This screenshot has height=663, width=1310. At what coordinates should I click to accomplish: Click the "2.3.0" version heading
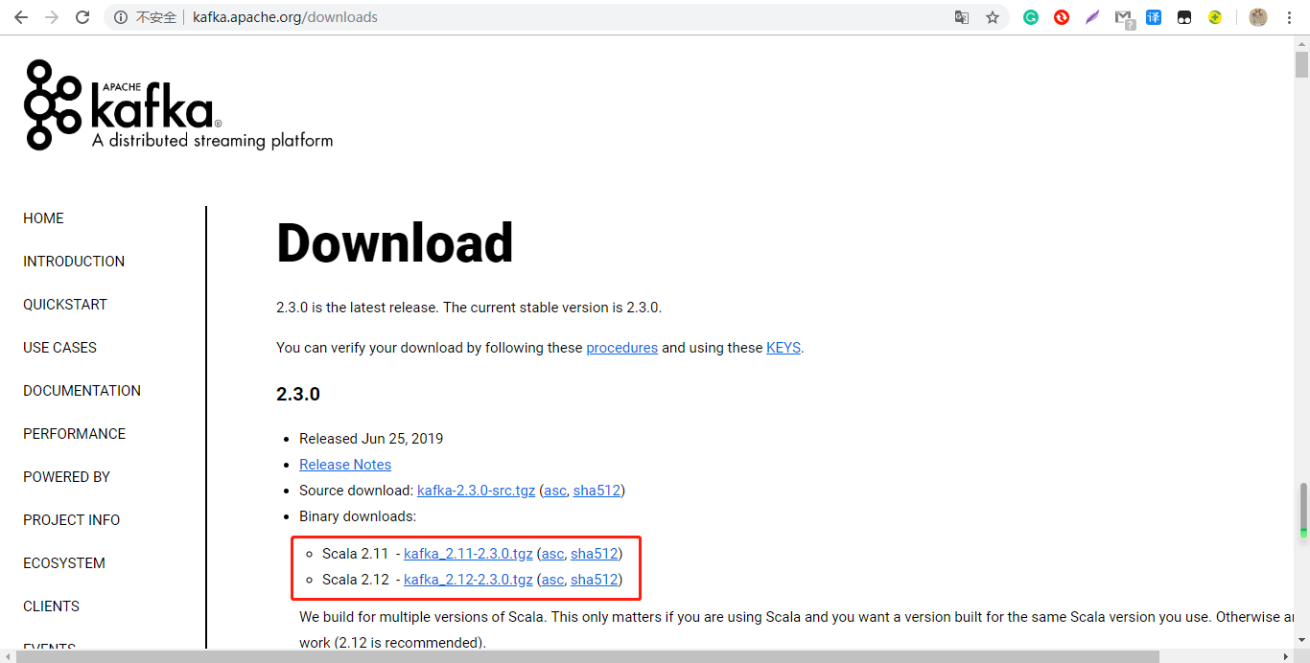tap(298, 395)
